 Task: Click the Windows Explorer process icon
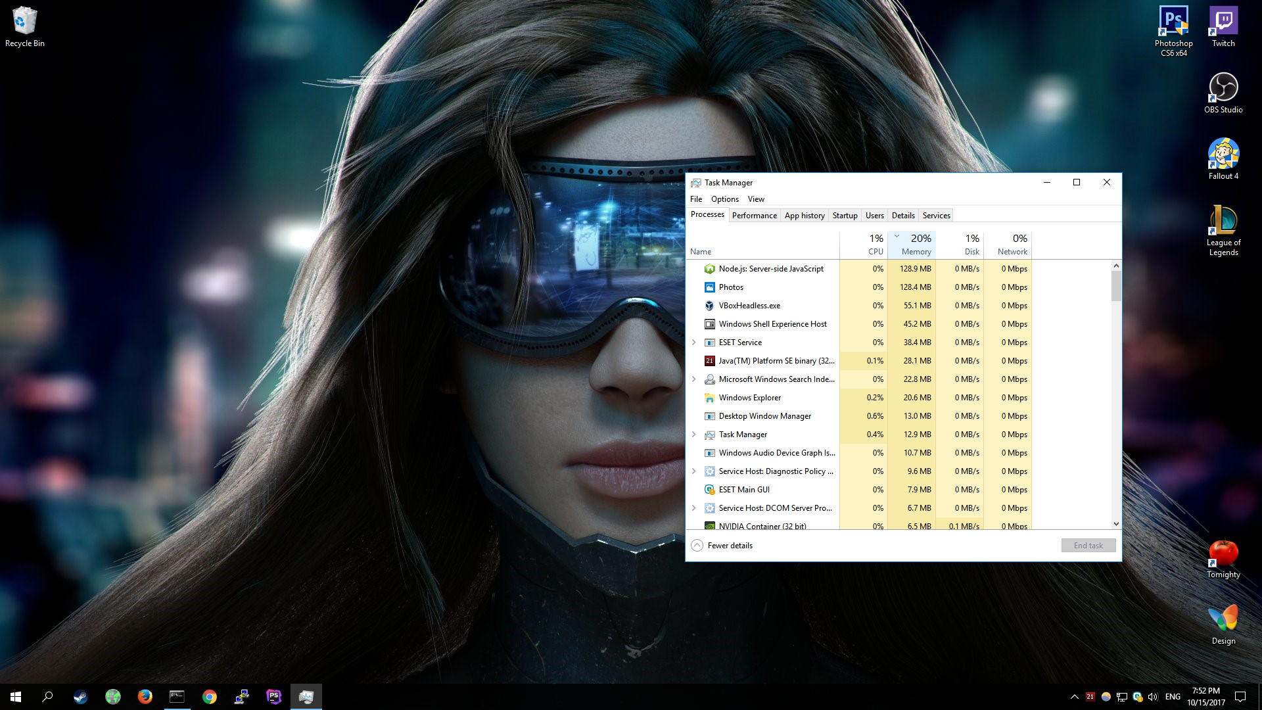click(709, 398)
